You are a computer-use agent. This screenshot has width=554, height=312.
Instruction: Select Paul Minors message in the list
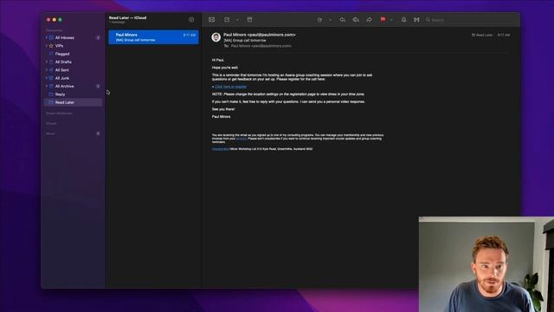tap(154, 37)
